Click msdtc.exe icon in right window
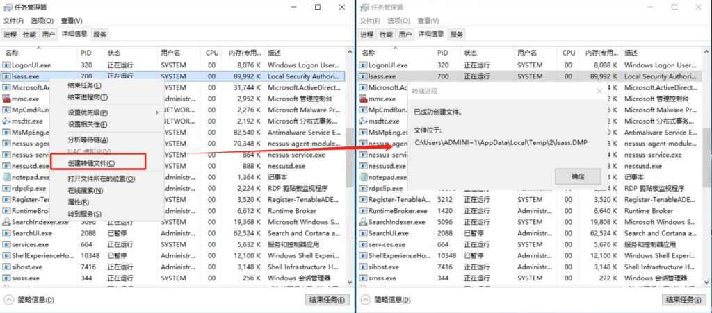This screenshot has height=313, width=712. tap(363, 121)
